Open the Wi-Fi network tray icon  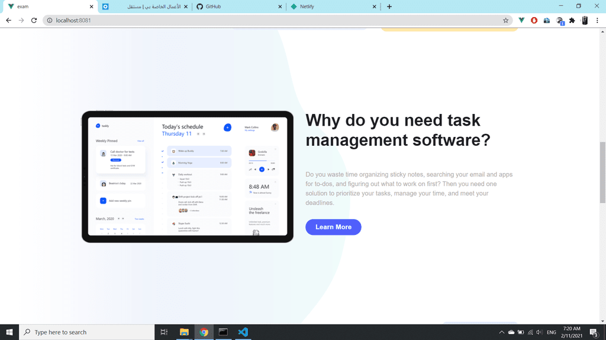[530, 332]
